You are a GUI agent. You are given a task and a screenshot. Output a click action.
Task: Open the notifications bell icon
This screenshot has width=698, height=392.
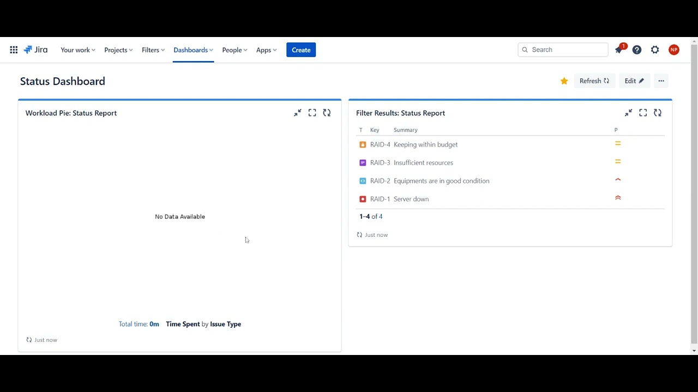[619, 50]
